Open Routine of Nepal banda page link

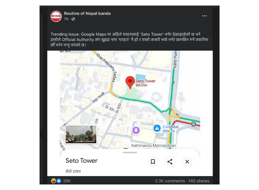(87, 13)
